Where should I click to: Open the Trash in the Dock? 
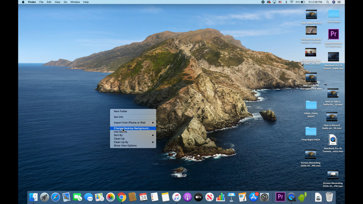pos(329,197)
